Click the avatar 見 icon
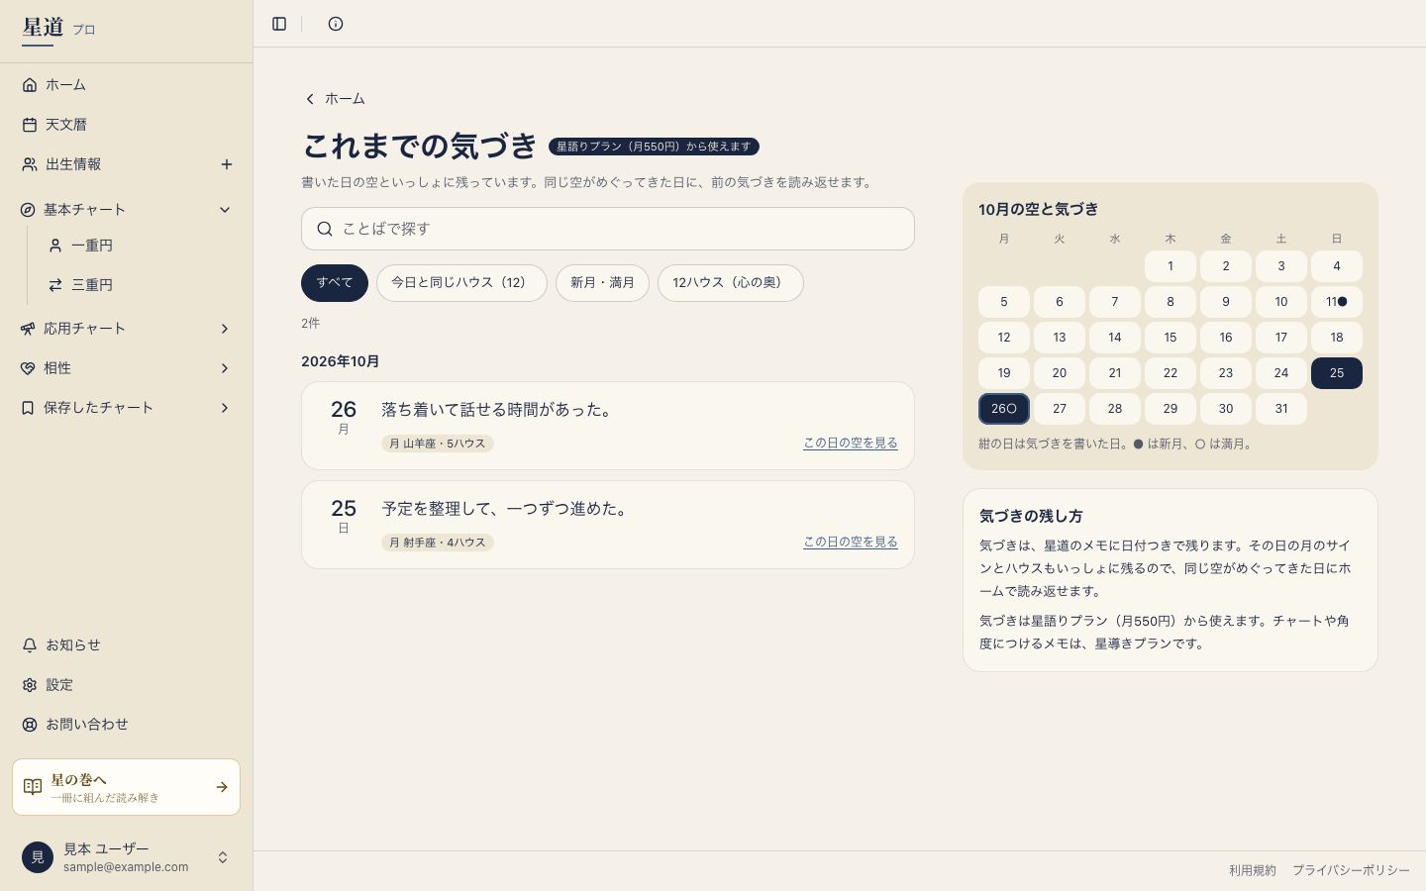1426x891 pixels. [38, 857]
